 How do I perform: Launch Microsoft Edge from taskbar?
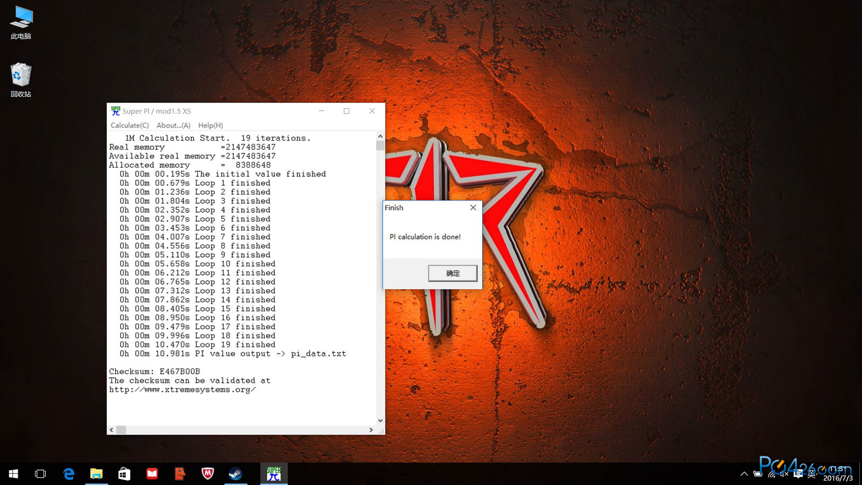68,474
